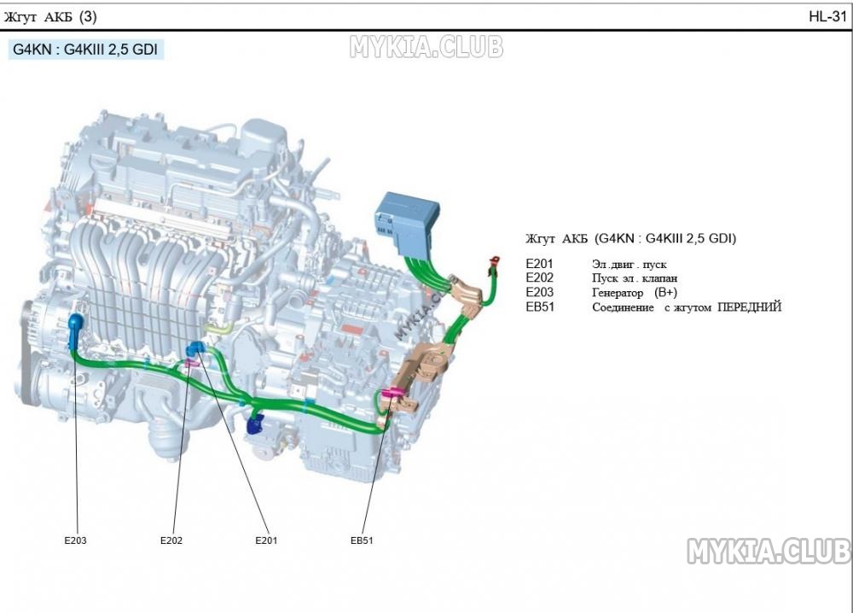
Task: Click the E201 callout label
Action: click(266, 540)
